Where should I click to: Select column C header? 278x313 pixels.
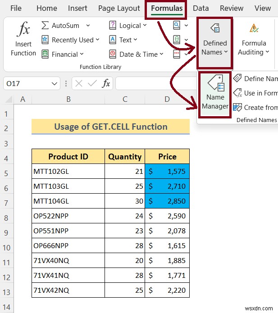coord(125,99)
